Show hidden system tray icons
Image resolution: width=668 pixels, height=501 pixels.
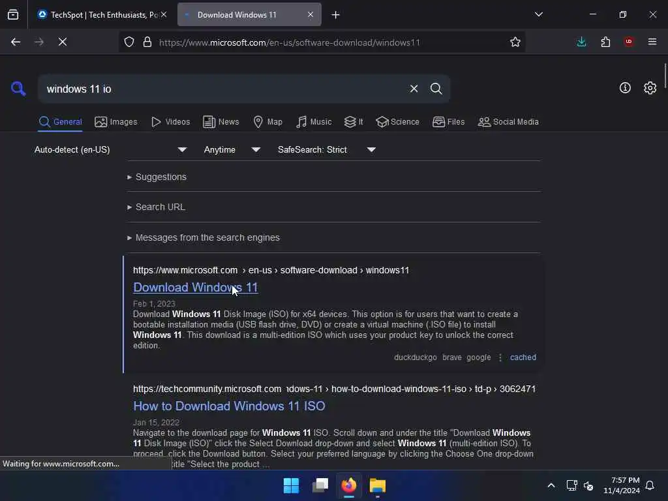551,485
